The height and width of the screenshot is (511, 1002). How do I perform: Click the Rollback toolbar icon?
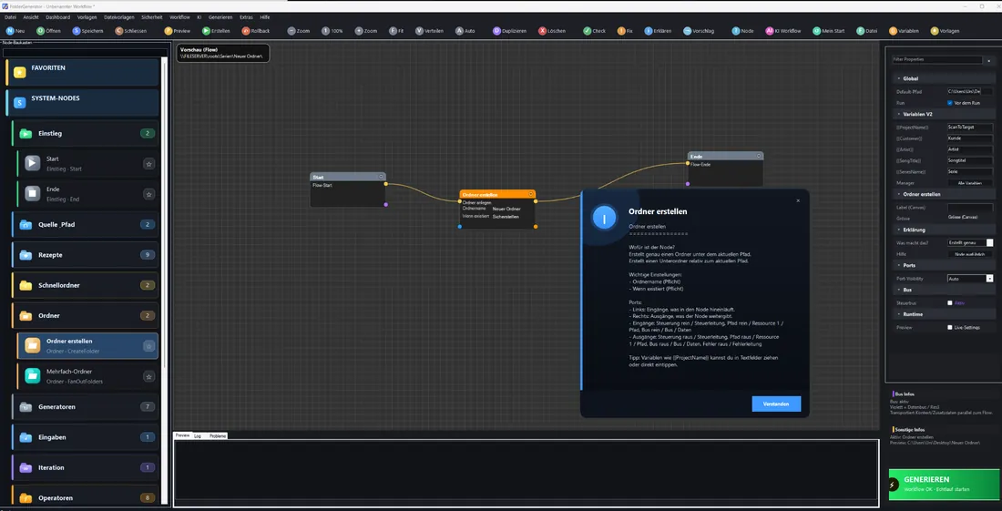[246, 31]
